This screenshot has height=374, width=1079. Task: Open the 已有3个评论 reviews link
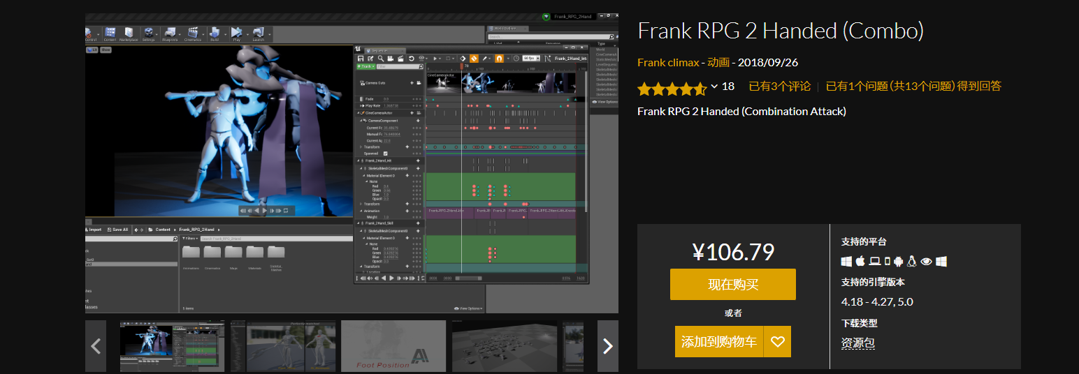(780, 86)
